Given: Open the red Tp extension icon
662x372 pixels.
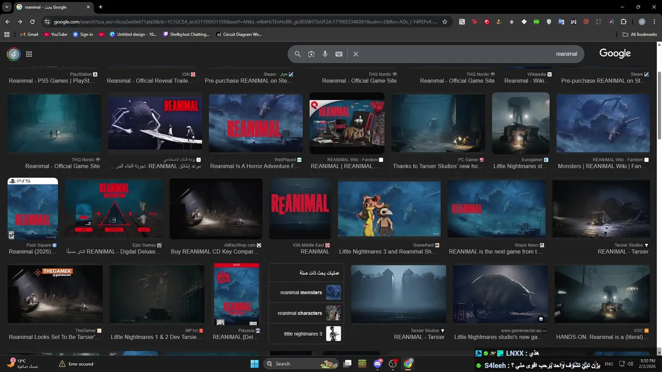Looking at the screenshot, I should pyautogui.click(x=474, y=22).
